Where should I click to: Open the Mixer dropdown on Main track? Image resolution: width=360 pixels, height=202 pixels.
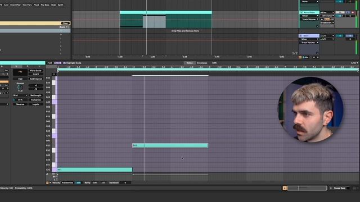(309, 39)
